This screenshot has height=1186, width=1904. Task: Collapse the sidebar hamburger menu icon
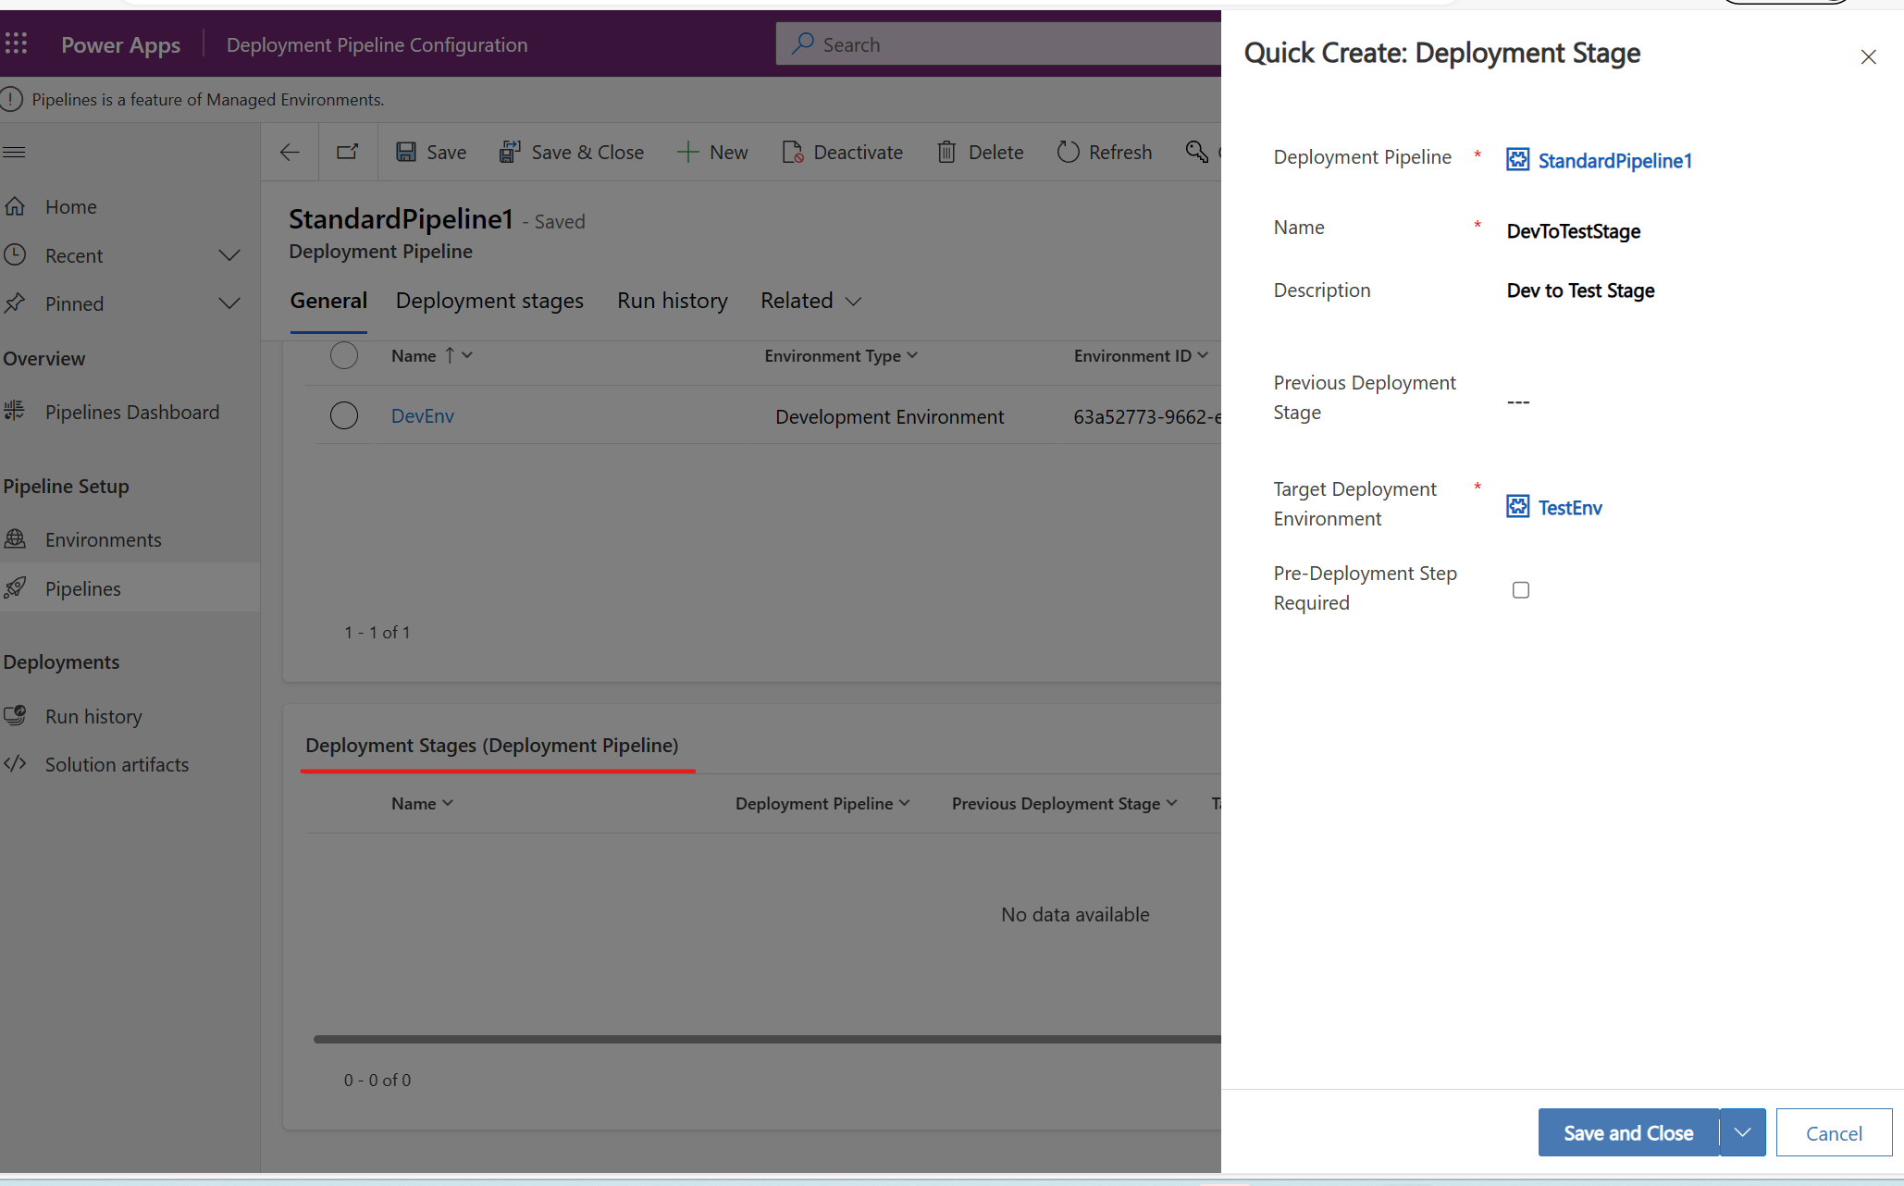pyautogui.click(x=15, y=152)
